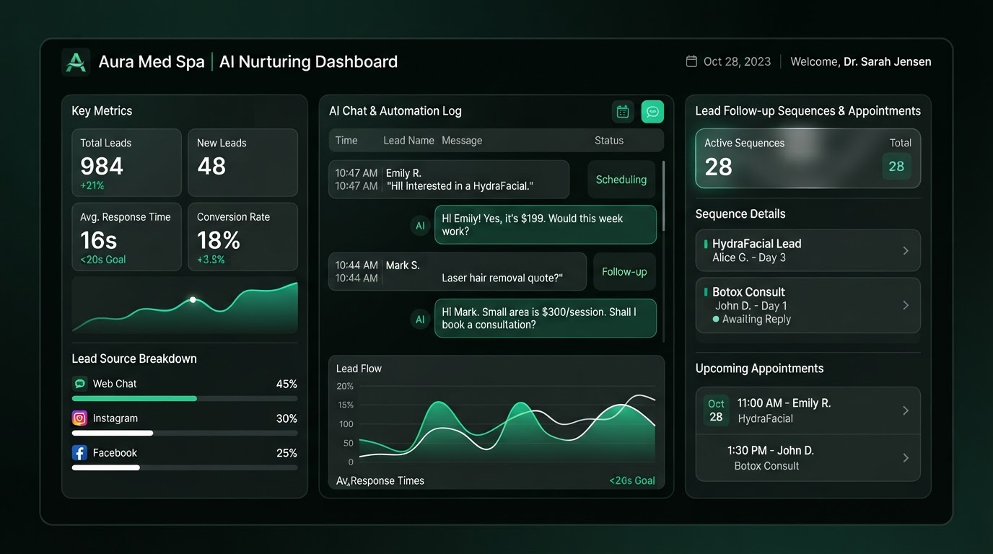This screenshot has height=554, width=993.
Task: Click the AI reply quoting $300/session
Action: pyautogui.click(x=546, y=319)
